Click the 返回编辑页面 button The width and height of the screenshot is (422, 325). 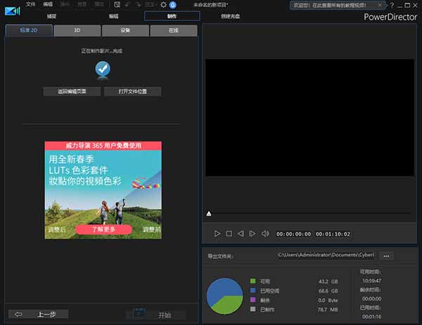coord(71,91)
